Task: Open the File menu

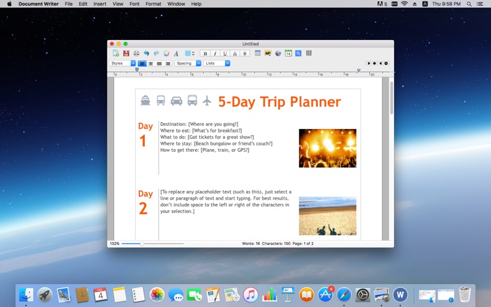Action: [69, 4]
